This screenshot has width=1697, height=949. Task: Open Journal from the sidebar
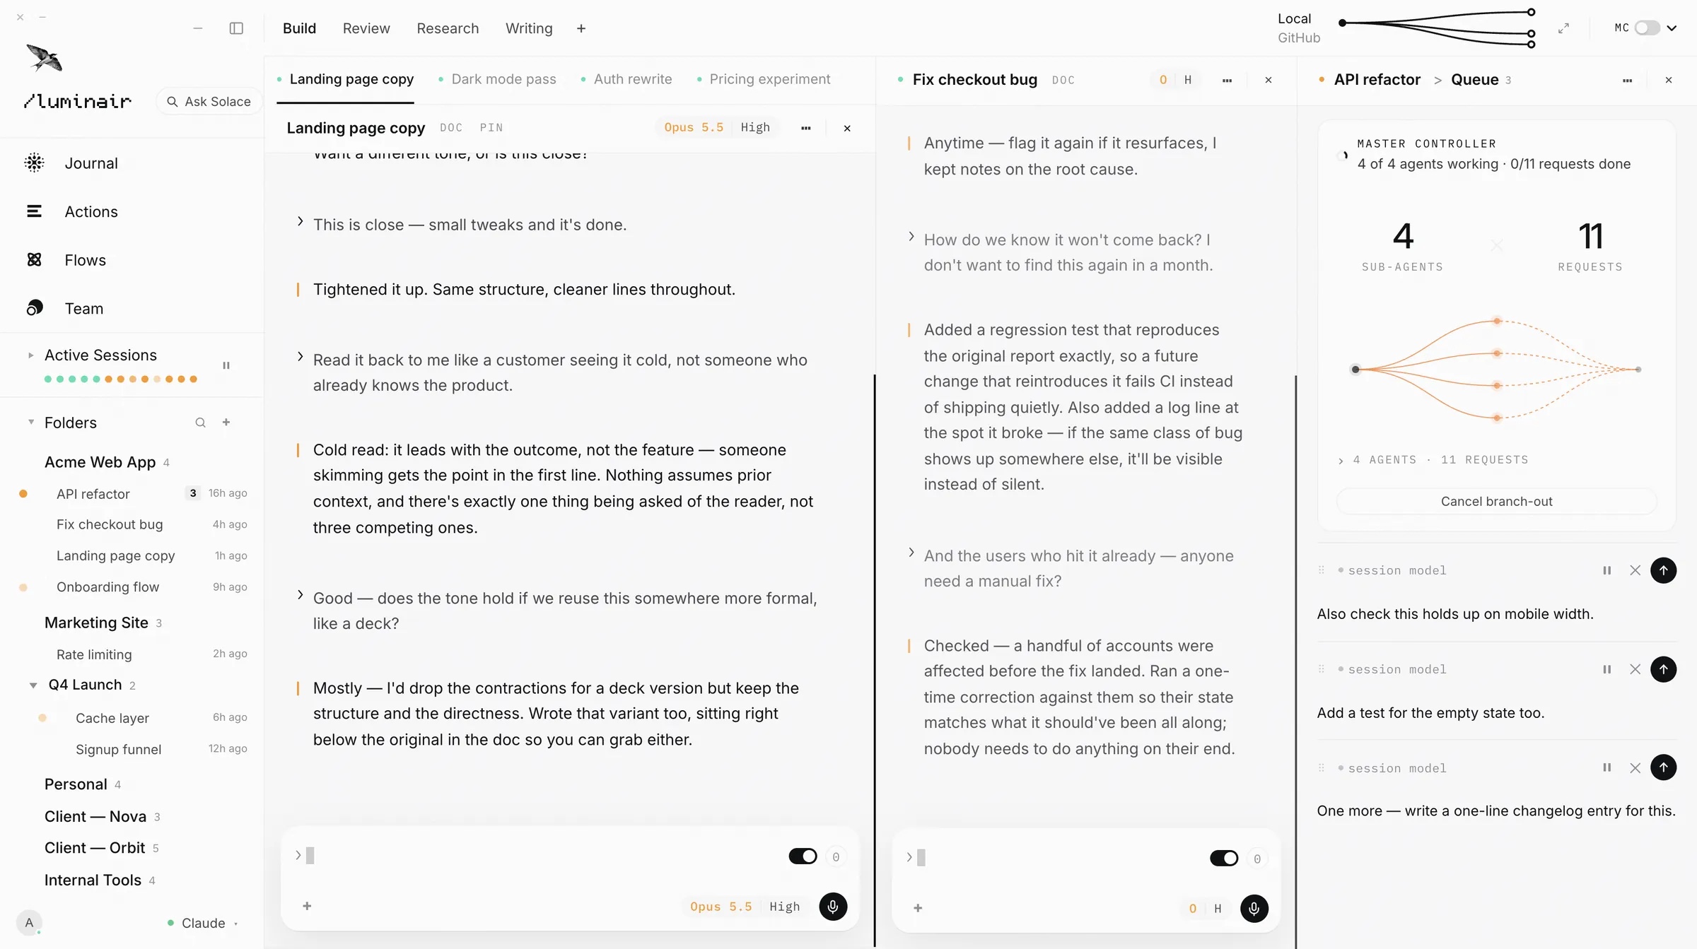coord(91,163)
